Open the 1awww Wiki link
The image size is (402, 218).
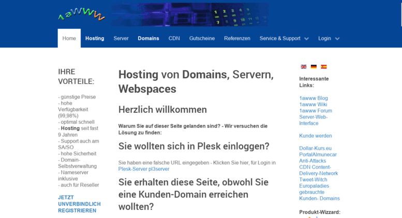(313, 105)
